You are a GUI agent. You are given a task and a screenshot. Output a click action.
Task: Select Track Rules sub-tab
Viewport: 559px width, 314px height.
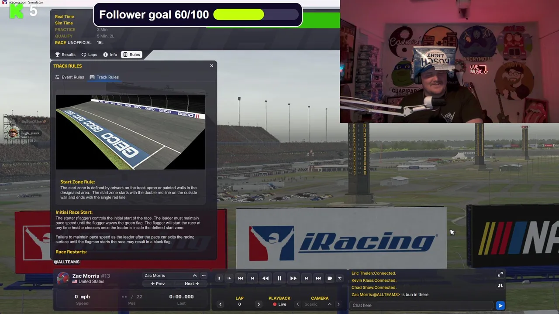104,77
